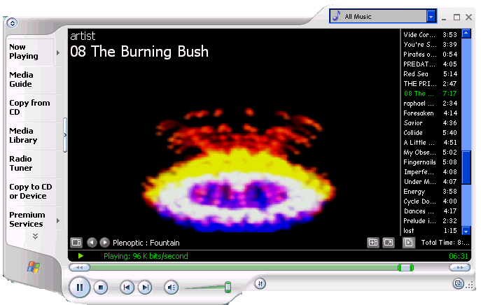Click the rewind button on seek bar
This screenshot has height=305, width=481.
click(79, 268)
